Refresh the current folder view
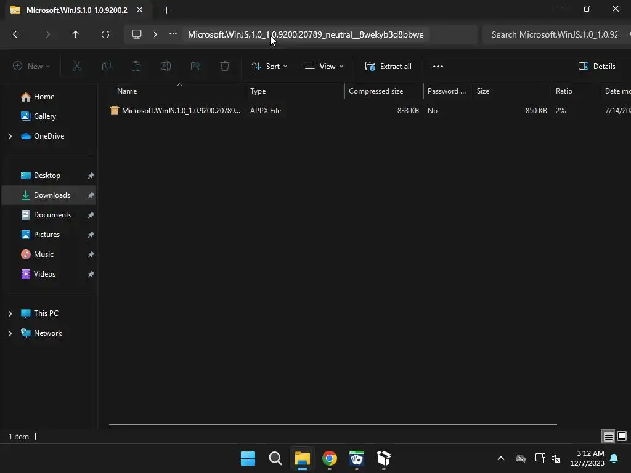The image size is (631, 473). (105, 34)
